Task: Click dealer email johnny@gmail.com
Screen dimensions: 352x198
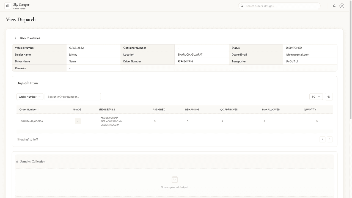Action: click(x=298, y=54)
